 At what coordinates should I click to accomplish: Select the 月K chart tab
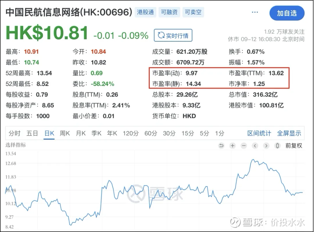pos(81,133)
